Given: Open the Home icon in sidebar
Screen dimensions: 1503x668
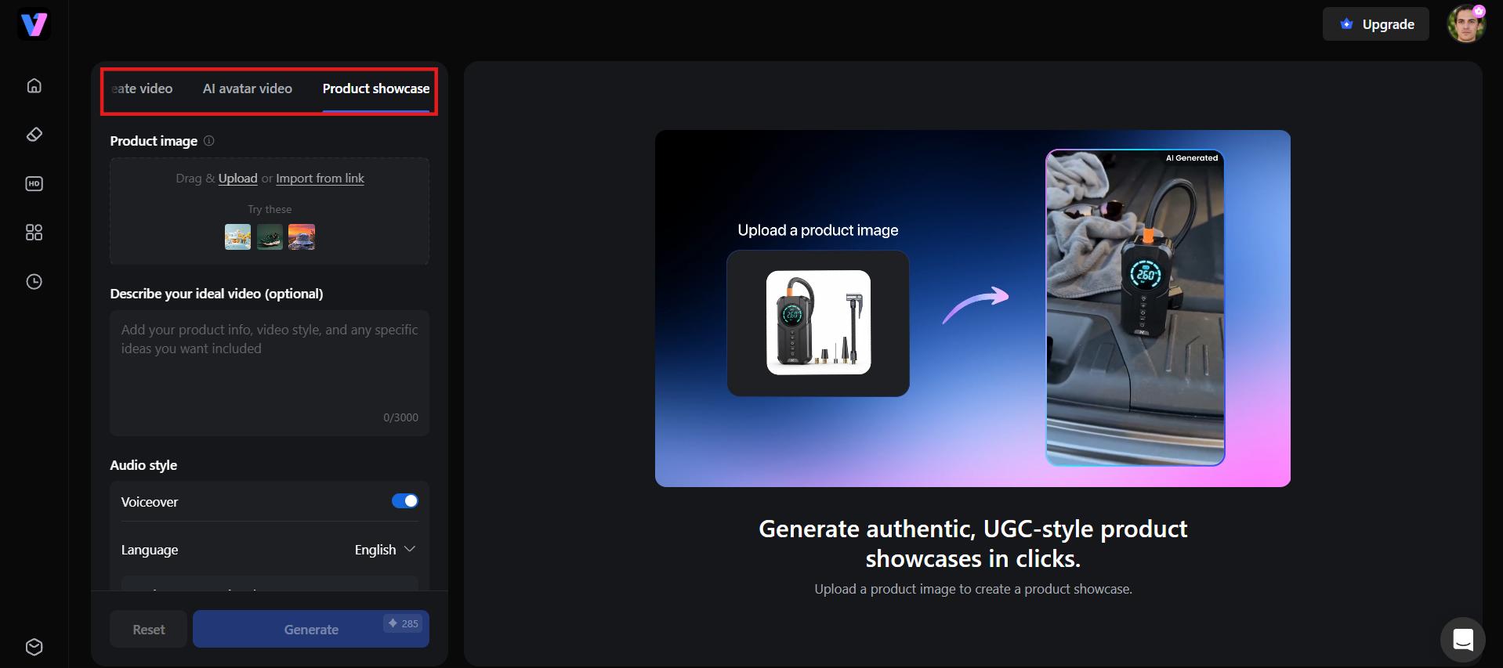Looking at the screenshot, I should (34, 85).
